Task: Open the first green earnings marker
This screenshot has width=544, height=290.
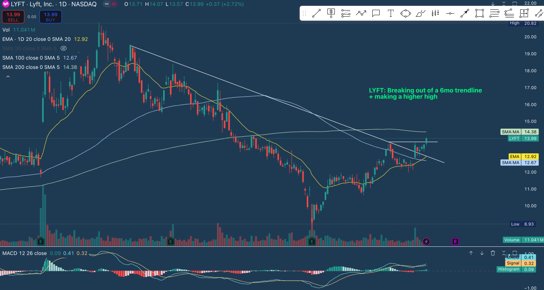Action: coord(40,242)
